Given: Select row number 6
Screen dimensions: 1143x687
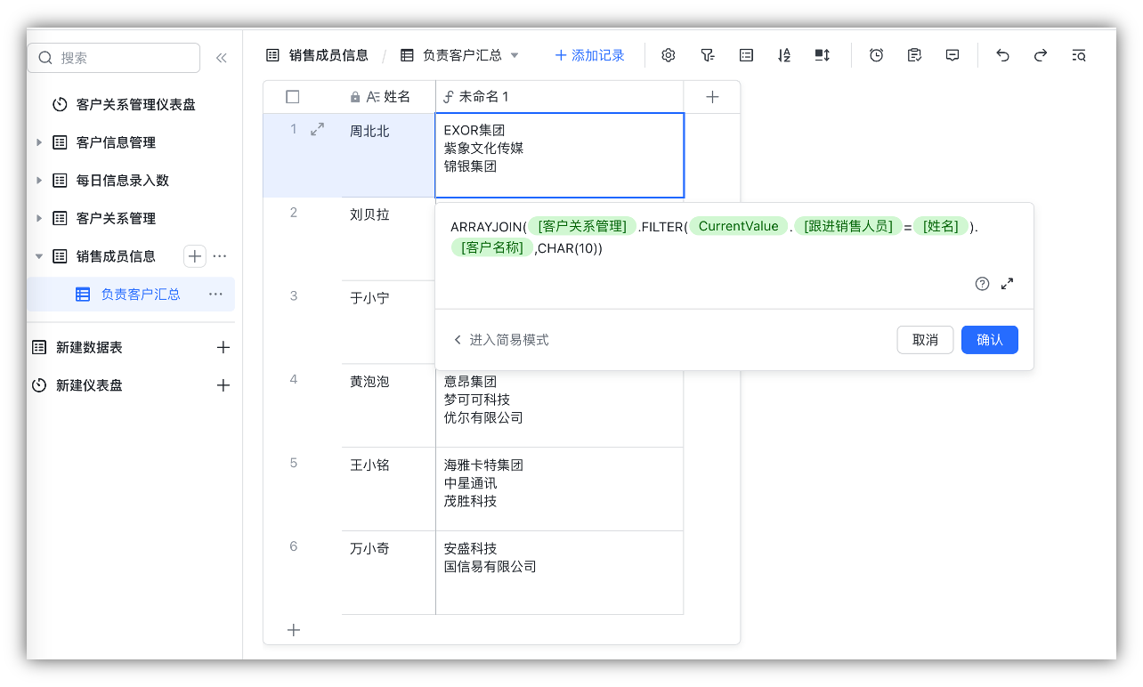Looking at the screenshot, I should (x=294, y=546).
